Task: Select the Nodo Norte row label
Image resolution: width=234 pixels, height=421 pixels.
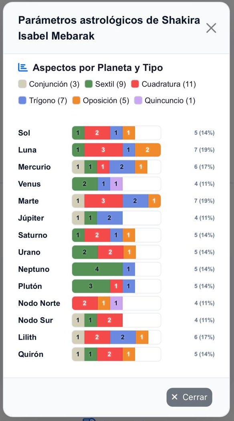Action: point(39,303)
